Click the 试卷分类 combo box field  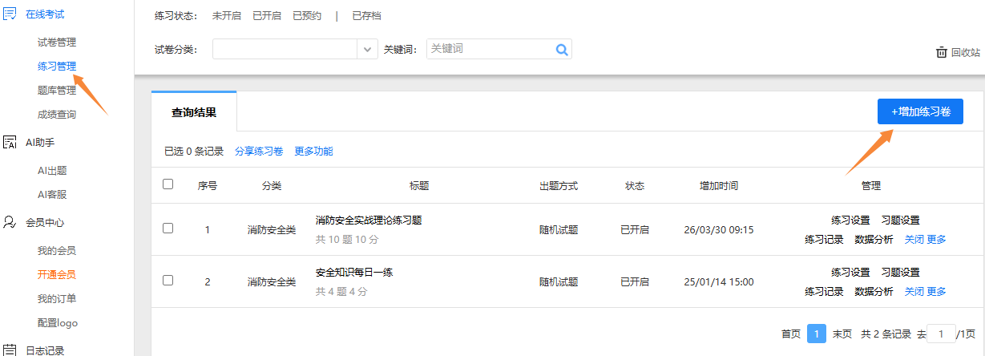(x=295, y=50)
